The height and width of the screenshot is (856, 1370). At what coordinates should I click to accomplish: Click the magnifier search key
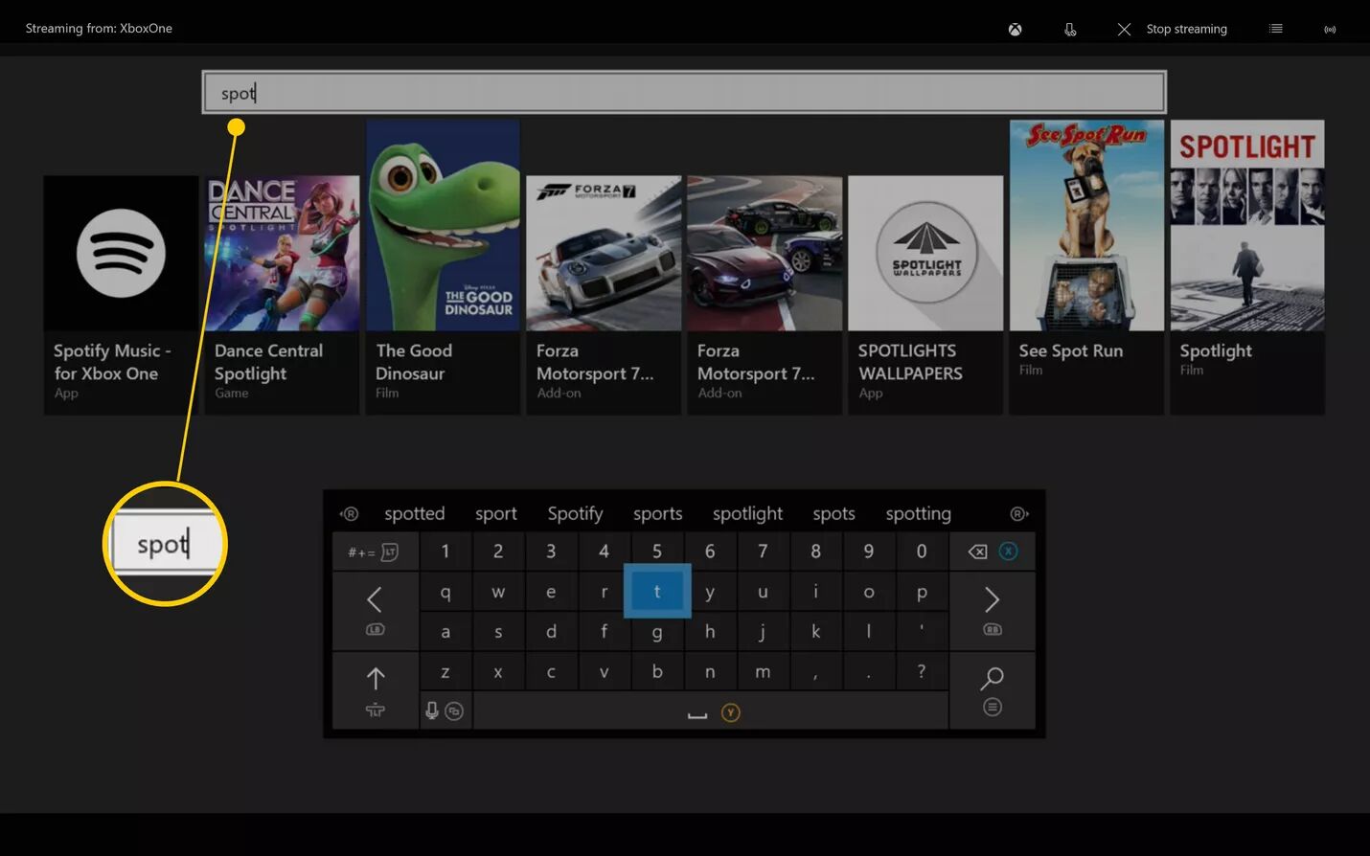(992, 690)
